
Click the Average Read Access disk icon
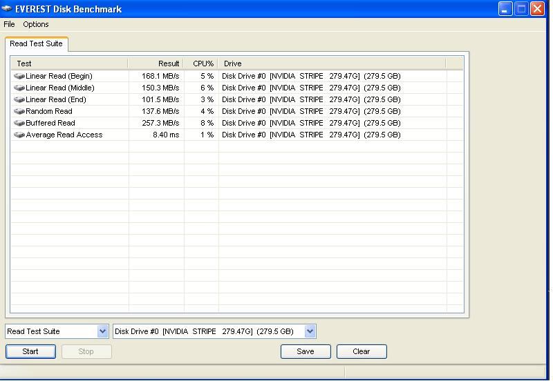(19, 135)
